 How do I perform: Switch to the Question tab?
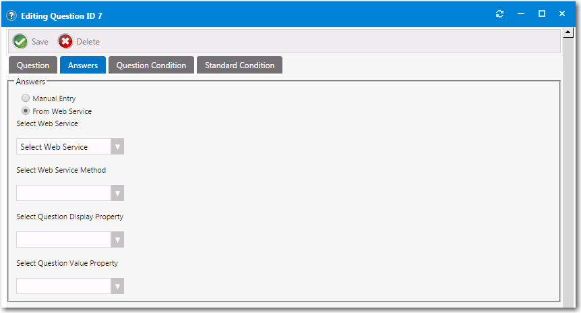click(x=33, y=65)
